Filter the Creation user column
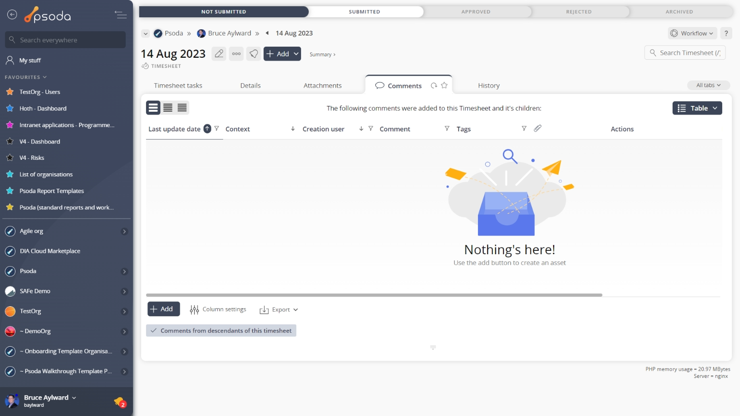The image size is (740, 416). (x=370, y=129)
